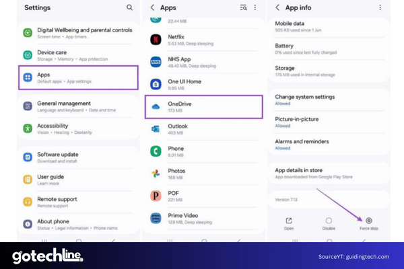This screenshot has height=269, width=404.
Task: Open App details in store
Action: click(x=329, y=174)
